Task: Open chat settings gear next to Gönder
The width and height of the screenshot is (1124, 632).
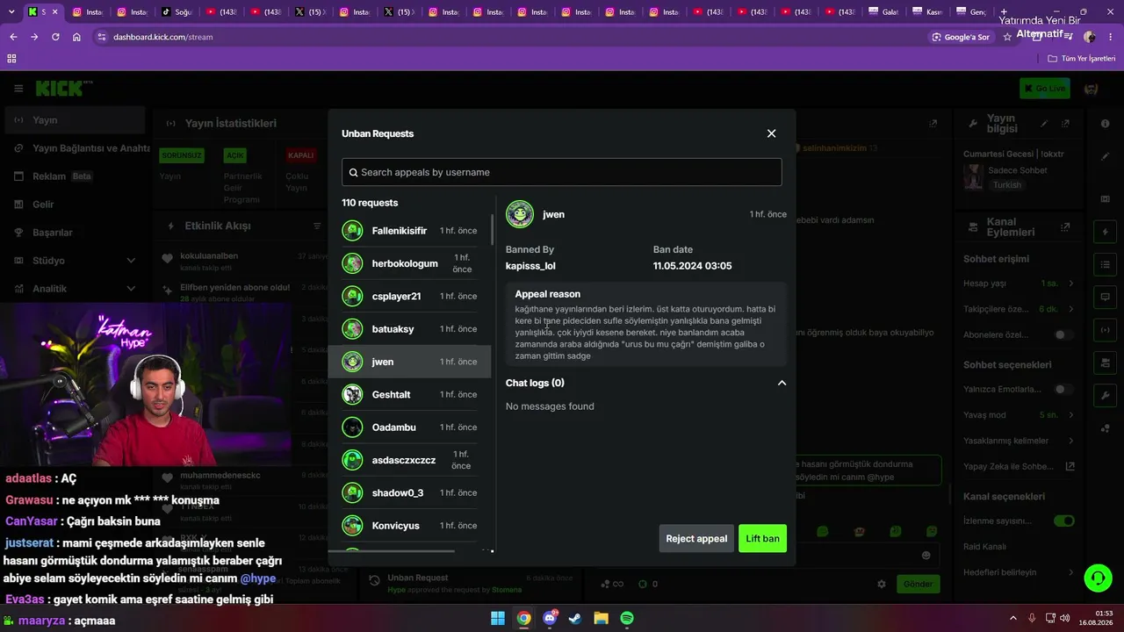Action: click(882, 584)
